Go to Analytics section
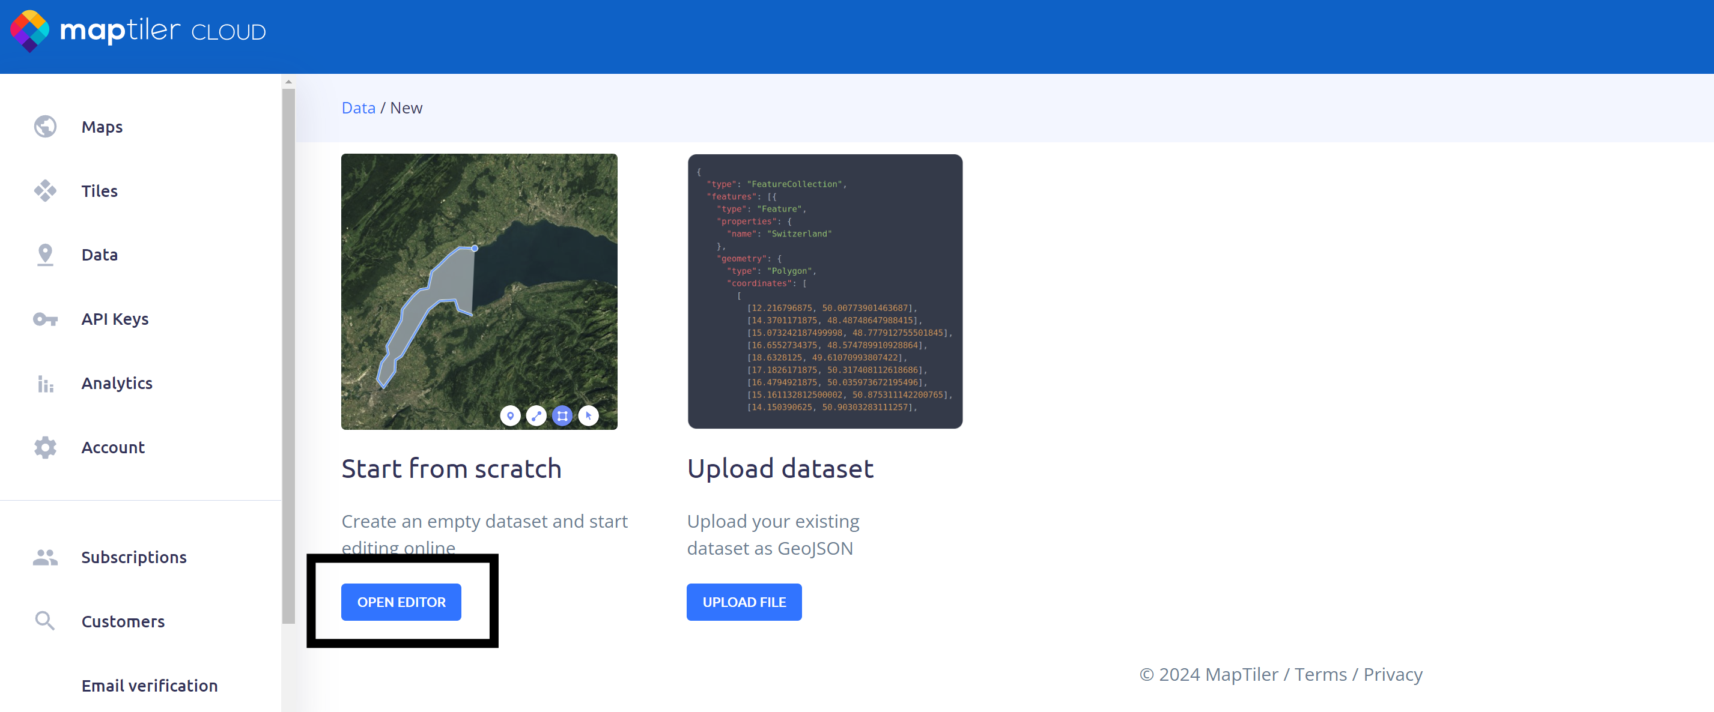This screenshot has width=1714, height=712. point(117,384)
